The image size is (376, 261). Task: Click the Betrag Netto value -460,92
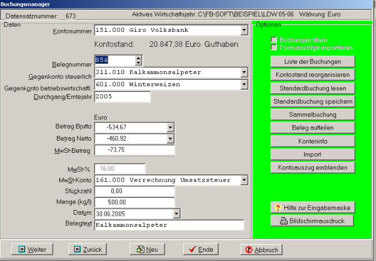(116, 138)
